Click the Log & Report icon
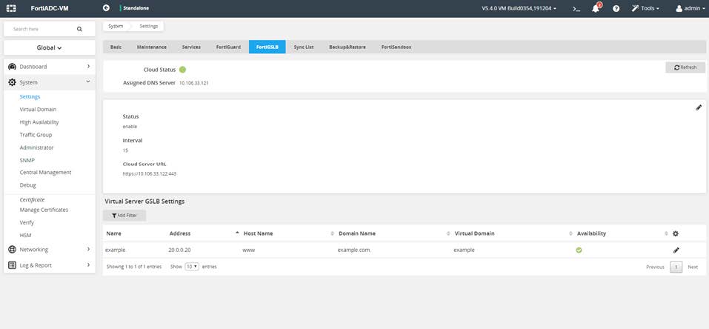Viewport: 709px width, 329px height. pyautogui.click(x=12, y=265)
